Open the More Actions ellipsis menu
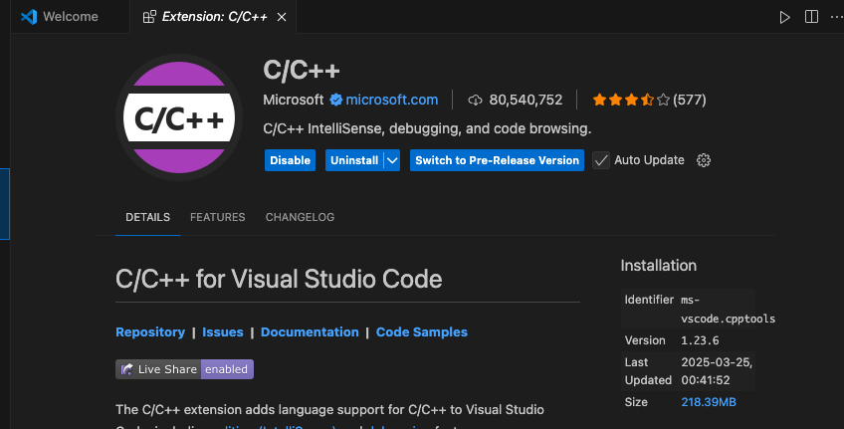The image size is (844, 429). tap(837, 17)
